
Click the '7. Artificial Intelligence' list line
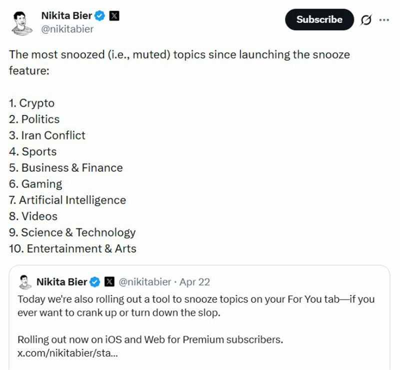[x=67, y=200]
